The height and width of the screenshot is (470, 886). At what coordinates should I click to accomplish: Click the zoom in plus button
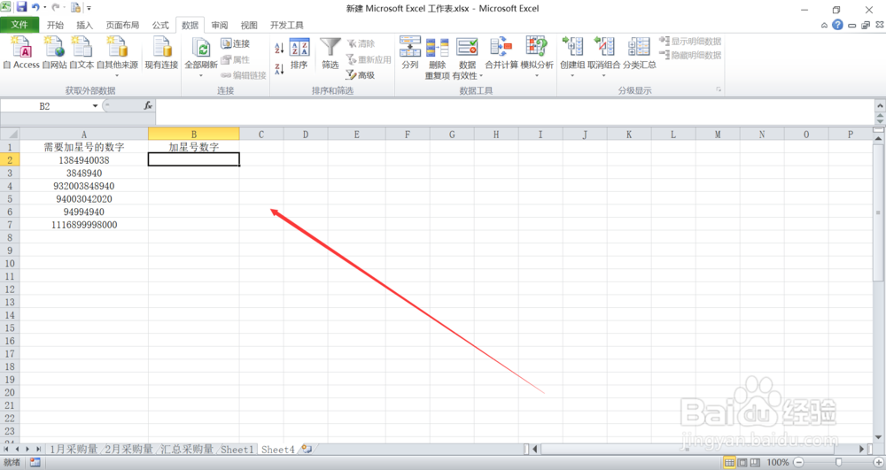[x=878, y=463]
